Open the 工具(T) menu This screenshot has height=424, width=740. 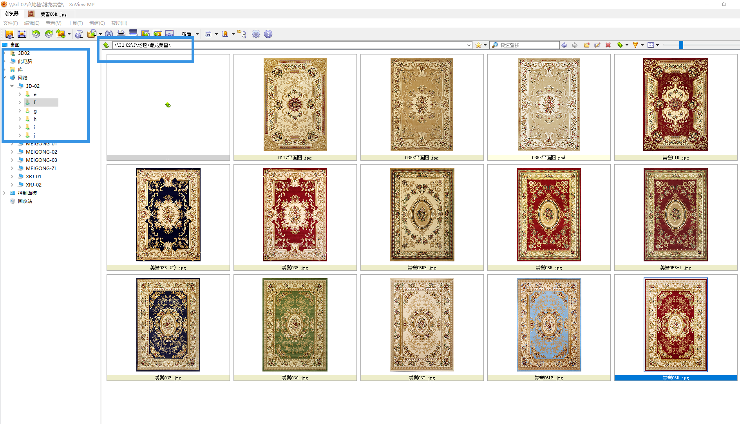(75, 23)
